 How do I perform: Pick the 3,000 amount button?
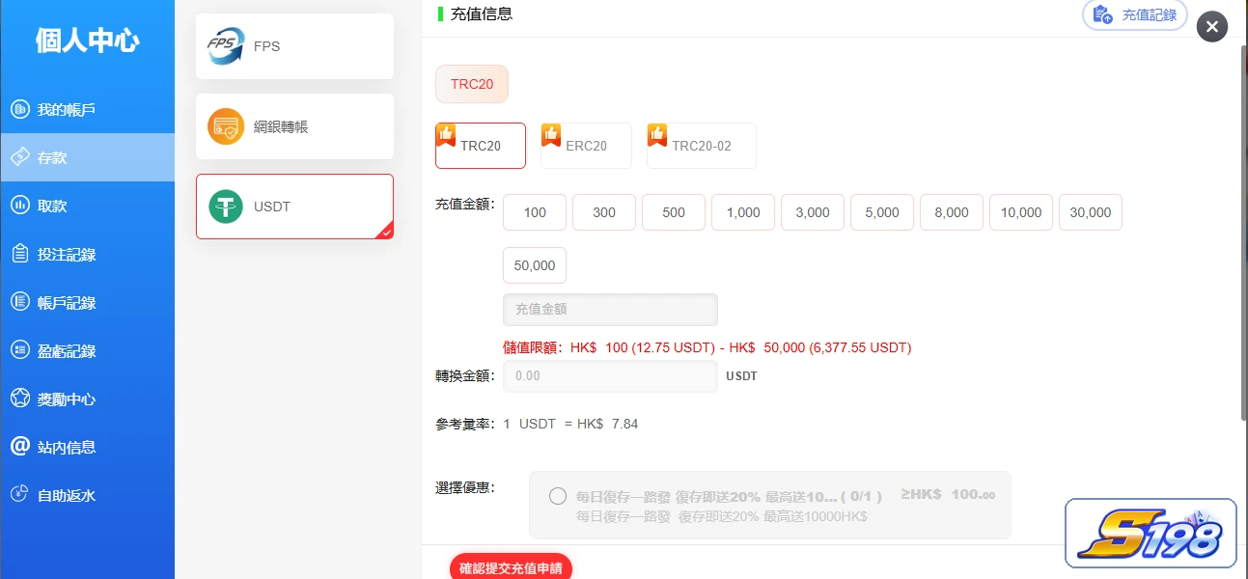tap(813, 212)
